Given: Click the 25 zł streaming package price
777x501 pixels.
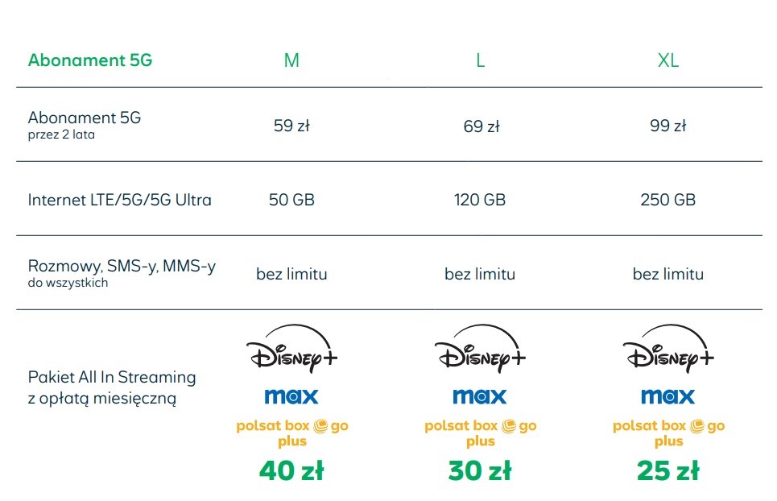Looking at the screenshot, I should click(668, 471).
